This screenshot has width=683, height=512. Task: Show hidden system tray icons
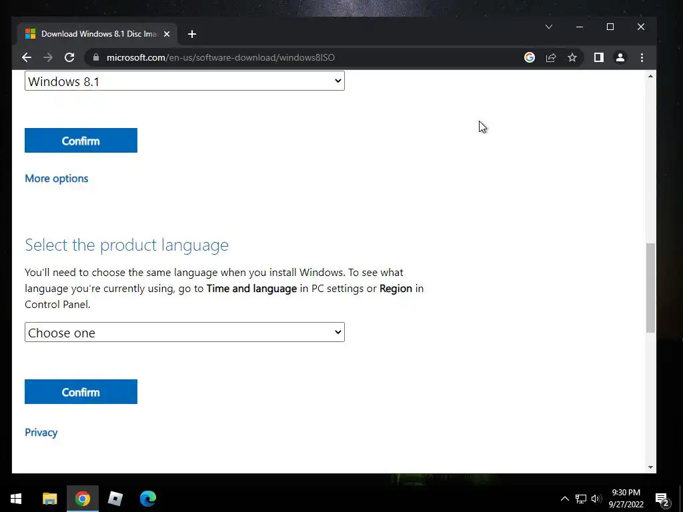564,499
